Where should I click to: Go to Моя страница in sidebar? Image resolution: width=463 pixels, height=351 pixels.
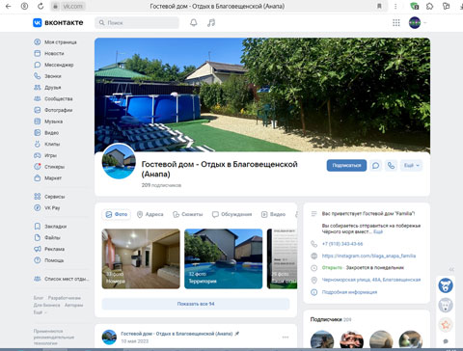coord(61,42)
